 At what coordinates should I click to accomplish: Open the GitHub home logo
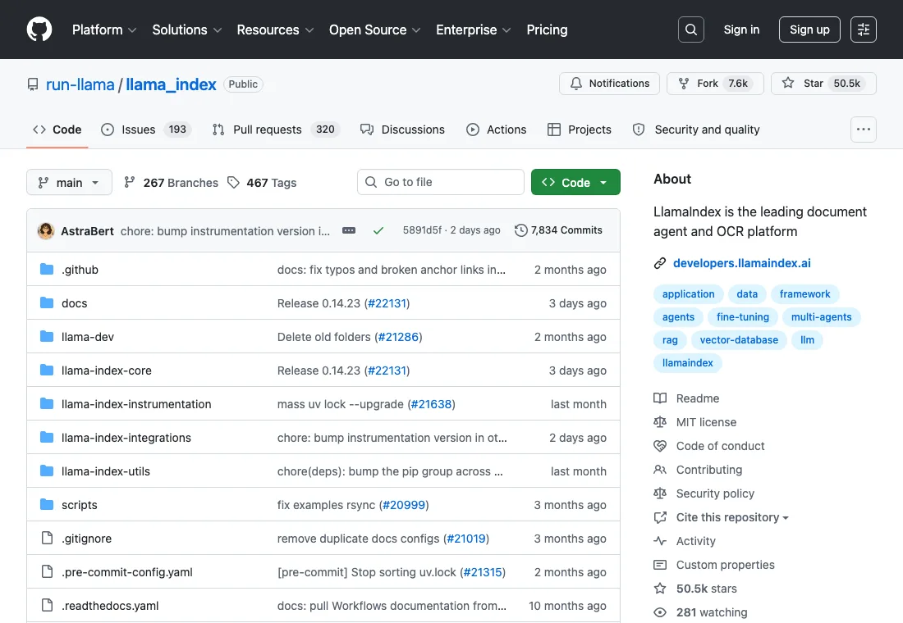point(39,30)
